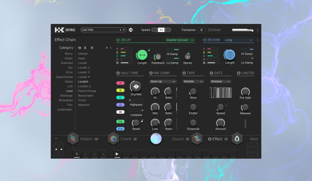Open the Quarter Synced delay dropdown
The width and height of the screenshot is (312, 181).
(x=180, y=40)
